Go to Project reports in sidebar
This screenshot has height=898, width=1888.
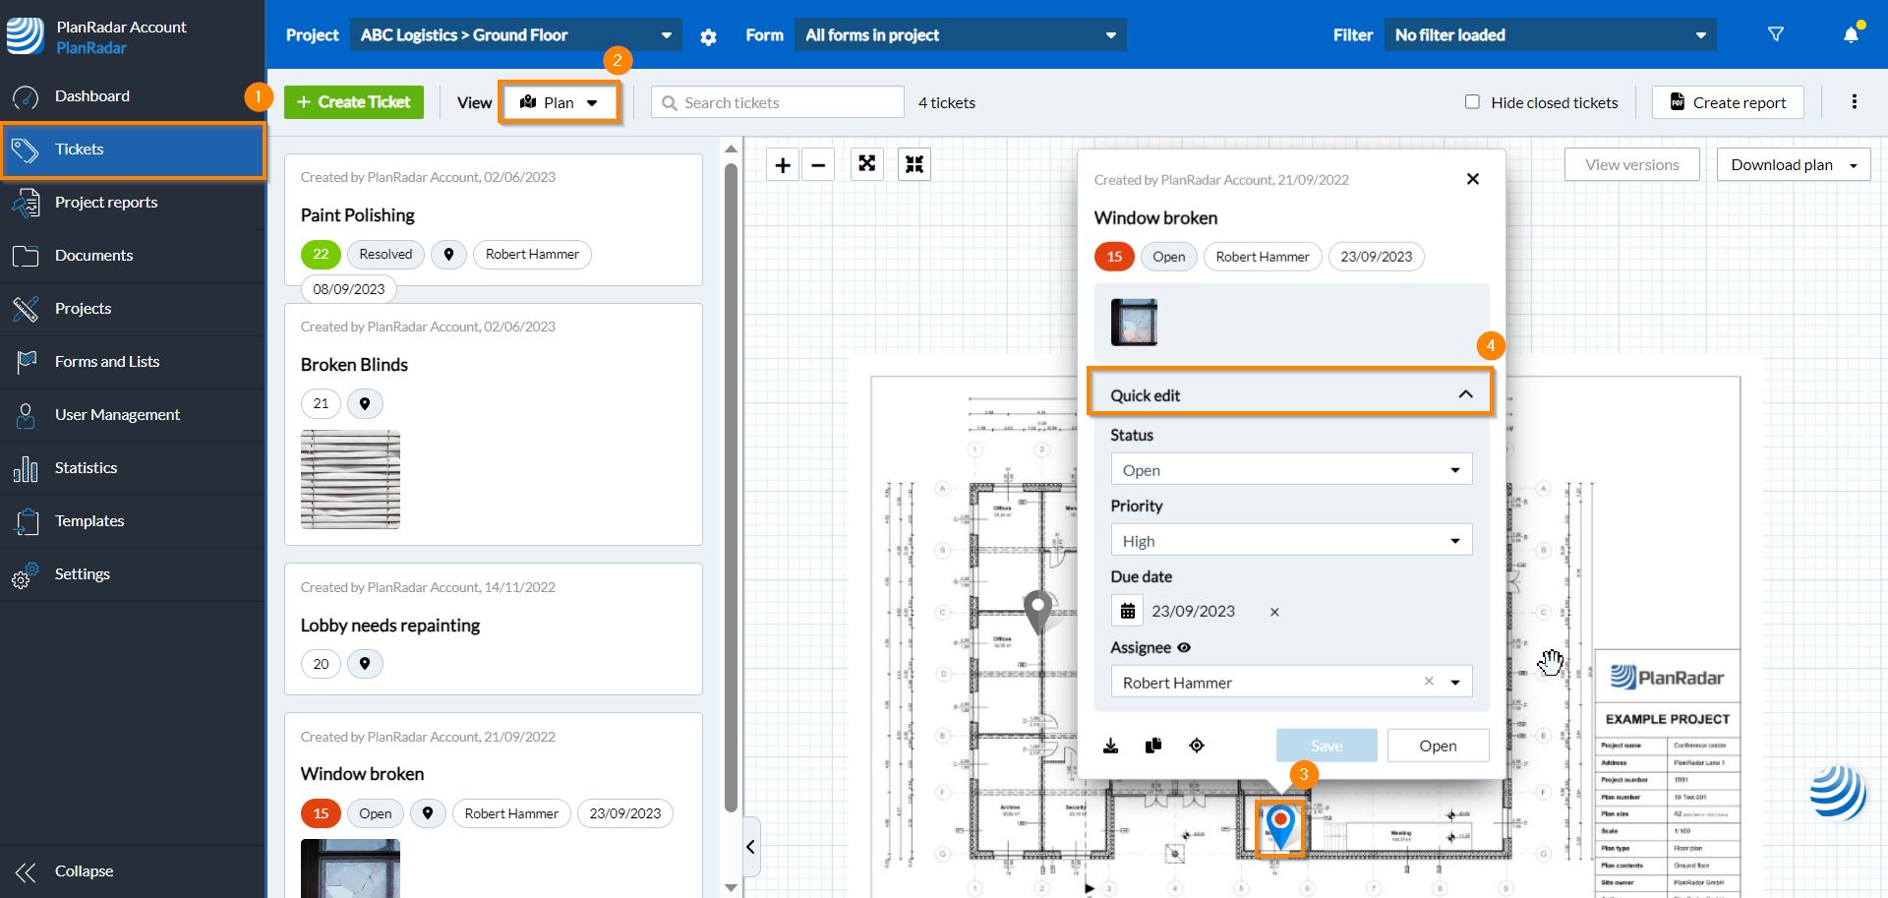(106, 203)
